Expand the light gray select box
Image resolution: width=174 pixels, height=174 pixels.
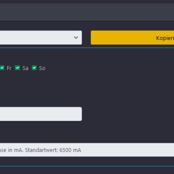(41, 37)
